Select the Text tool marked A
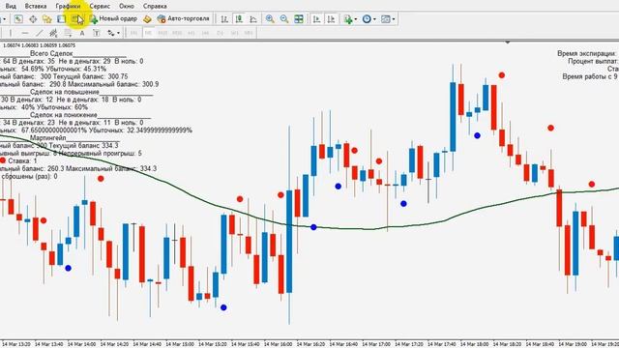 pos(82,33)
